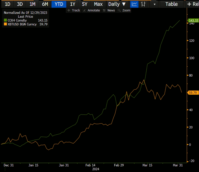Select the 6M time range

(45, 4)
